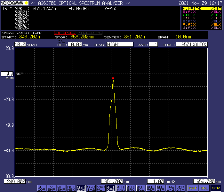Click marker row ∇0003
The height and width of the screenshot is (192, 224).
pyautogui.click(x=22, y=20)
